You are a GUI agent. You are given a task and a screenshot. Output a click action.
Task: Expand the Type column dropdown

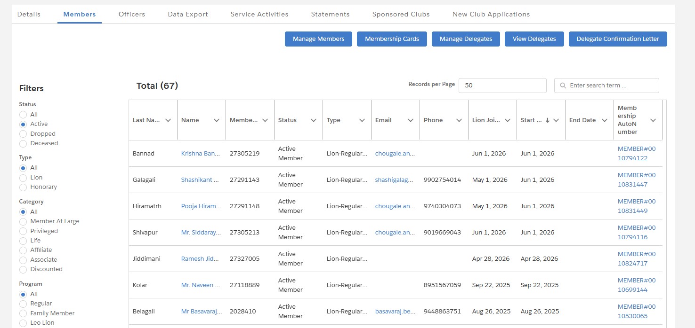362,120
